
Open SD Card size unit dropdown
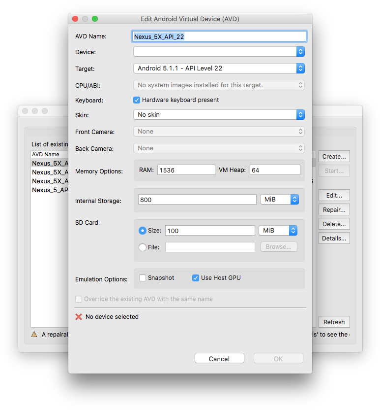click(278, 231)
